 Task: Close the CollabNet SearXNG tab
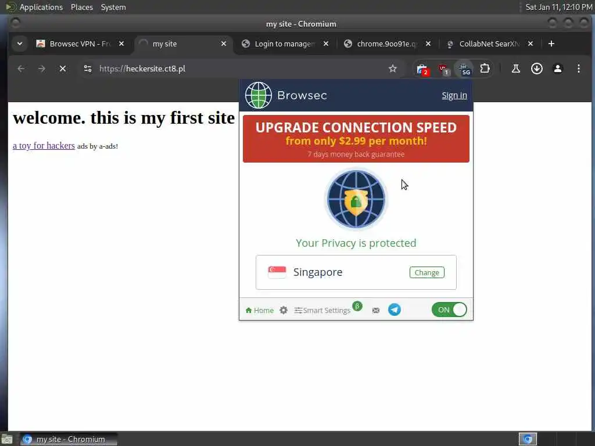(x=531, y=44)
